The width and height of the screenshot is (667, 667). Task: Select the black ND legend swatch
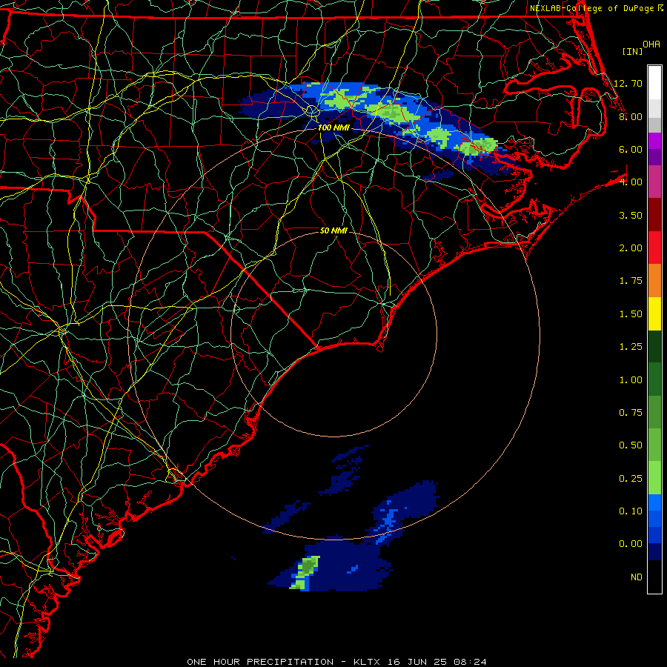tap(654, 577)
